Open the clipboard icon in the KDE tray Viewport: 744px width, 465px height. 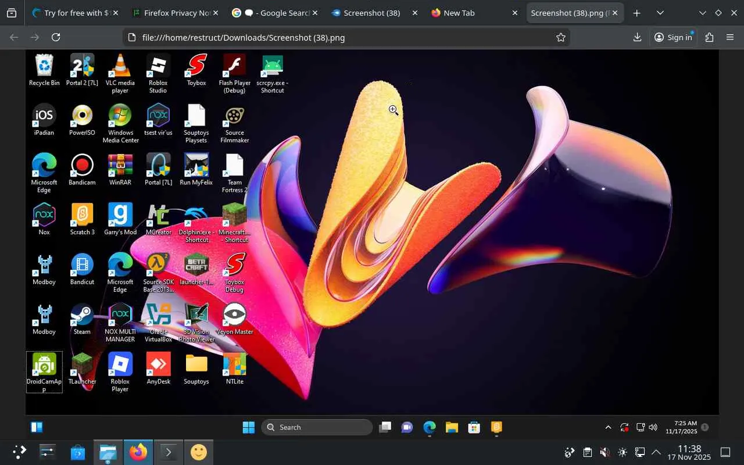(x=587, y=452)
